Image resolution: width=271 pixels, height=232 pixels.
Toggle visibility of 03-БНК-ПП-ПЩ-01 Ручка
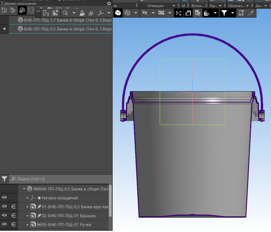pos(5,224)
